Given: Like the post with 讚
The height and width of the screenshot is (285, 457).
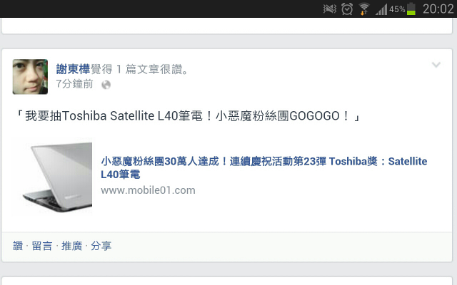Looking at the screenshot, I should click(18, 246).
